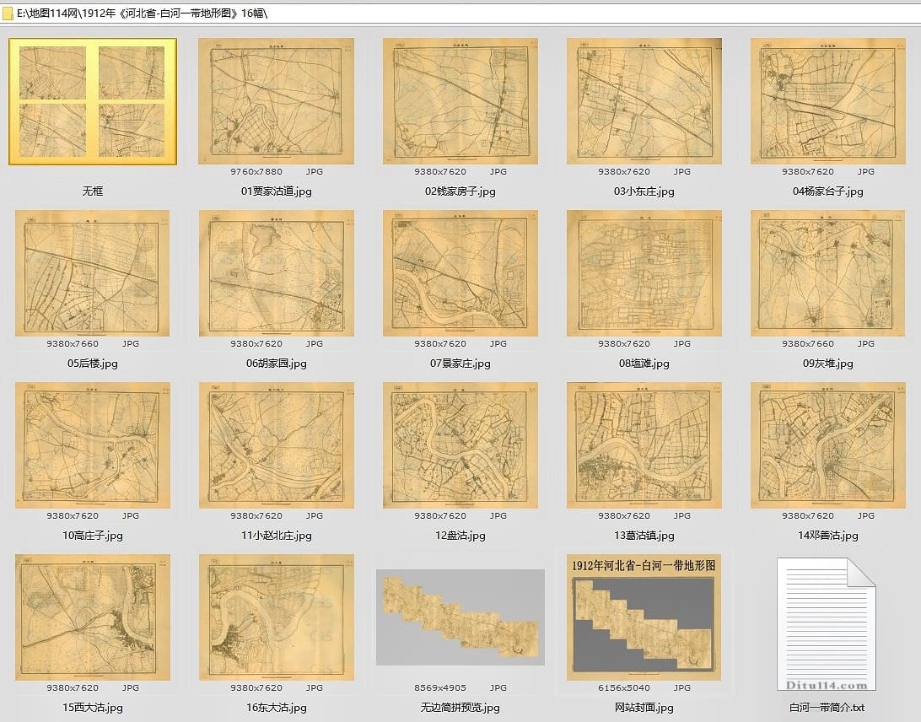
Task: Select the 01贾家沽道.jpg map thumbnail
Action: pos(276,101)
